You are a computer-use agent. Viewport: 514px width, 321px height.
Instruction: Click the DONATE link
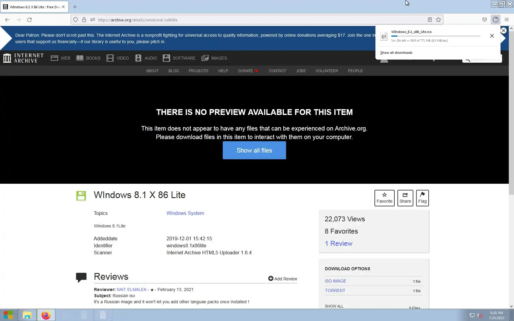click(248, 71)
